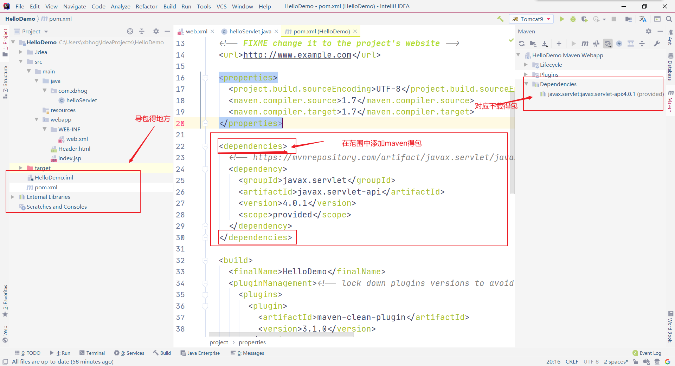
Task: Open the VCS menu
Action: [221, 6]
